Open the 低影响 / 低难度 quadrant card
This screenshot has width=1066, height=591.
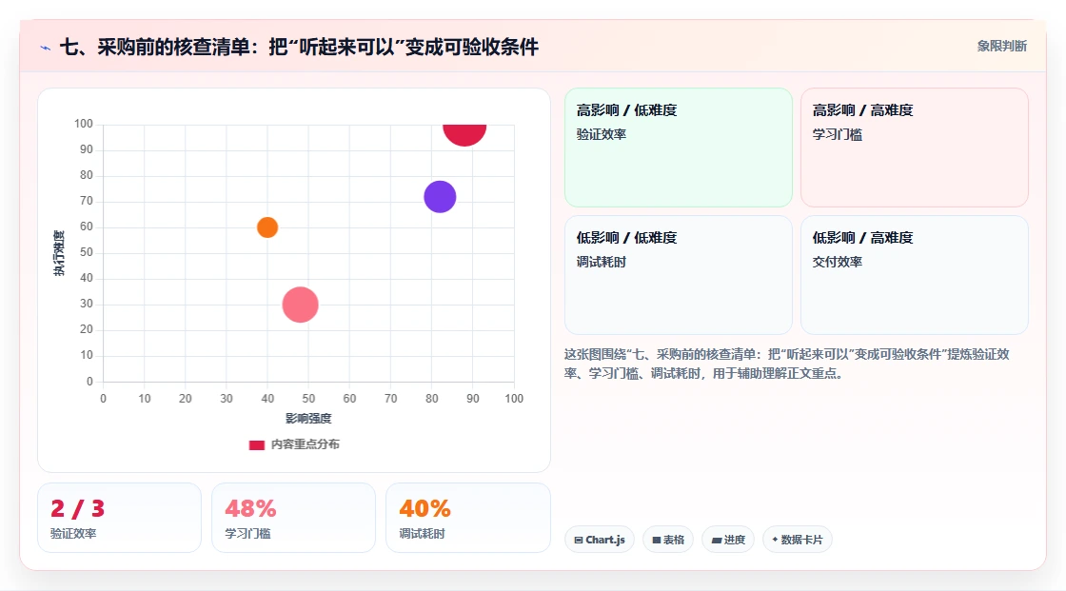pos(679,275)
